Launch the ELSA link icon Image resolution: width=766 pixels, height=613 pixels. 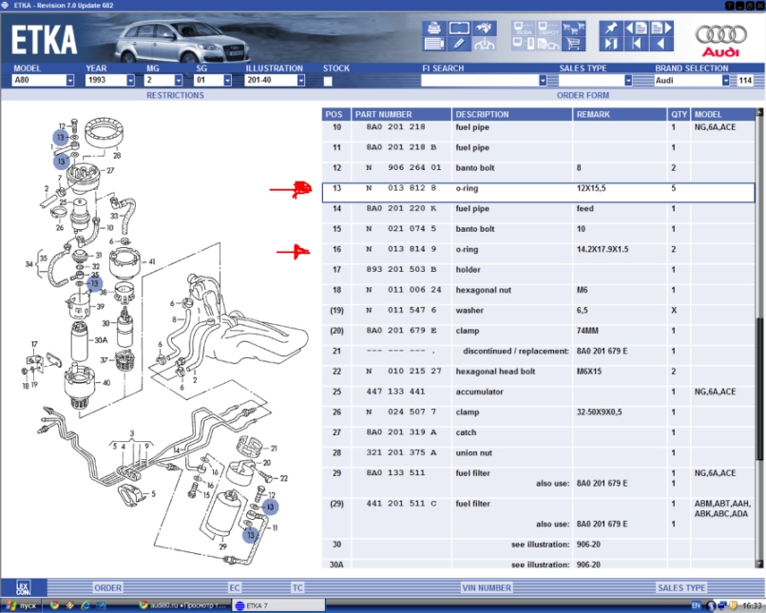click(x=524, y=28)
